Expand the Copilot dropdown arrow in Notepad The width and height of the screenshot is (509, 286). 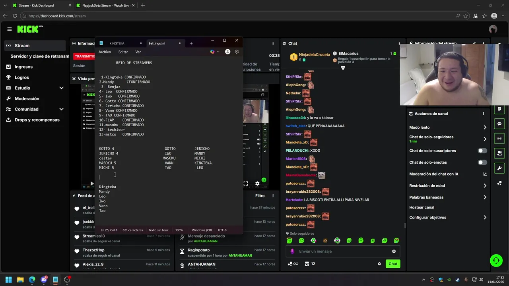(218, 52)
